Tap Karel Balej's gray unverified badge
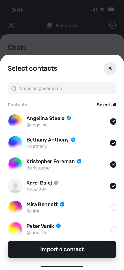Screen dimensions: 124x270 (56, 183)
